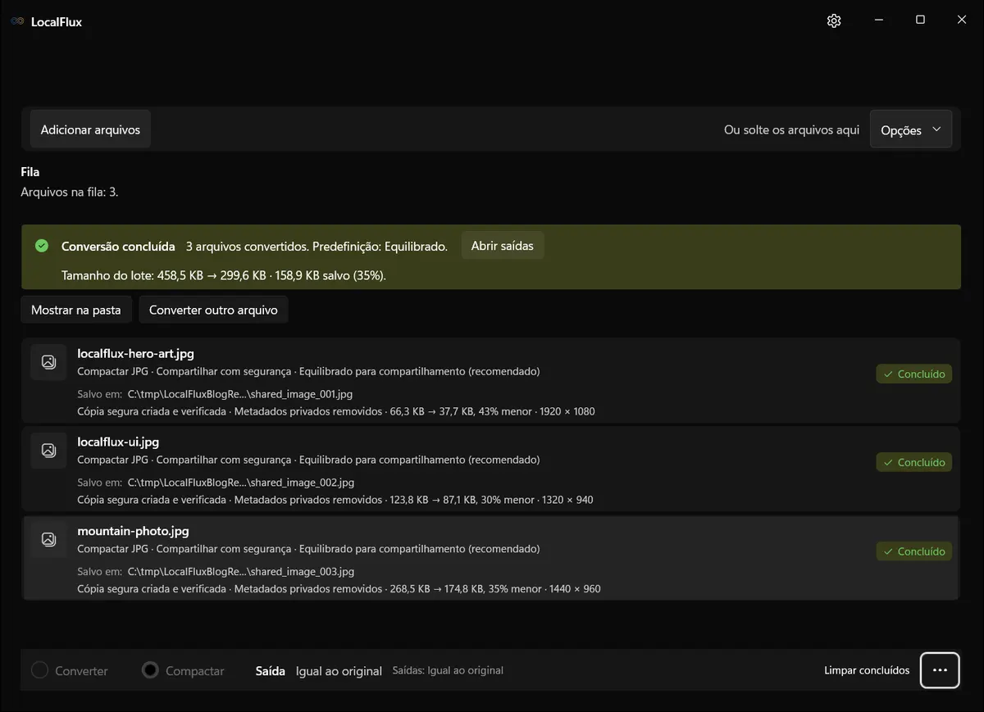This screenshot has width=984, height=712.
Task: Click the image icon for localflux-hero-art.jpg
Action: point(48,361)
